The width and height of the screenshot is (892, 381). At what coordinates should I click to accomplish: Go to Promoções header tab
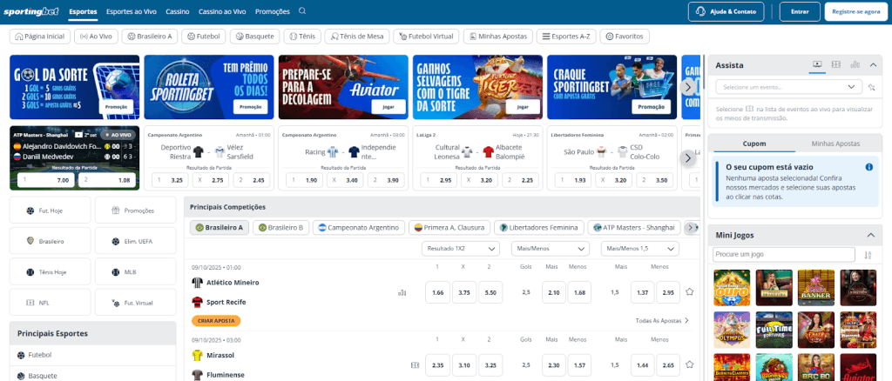tap(273, 11)
